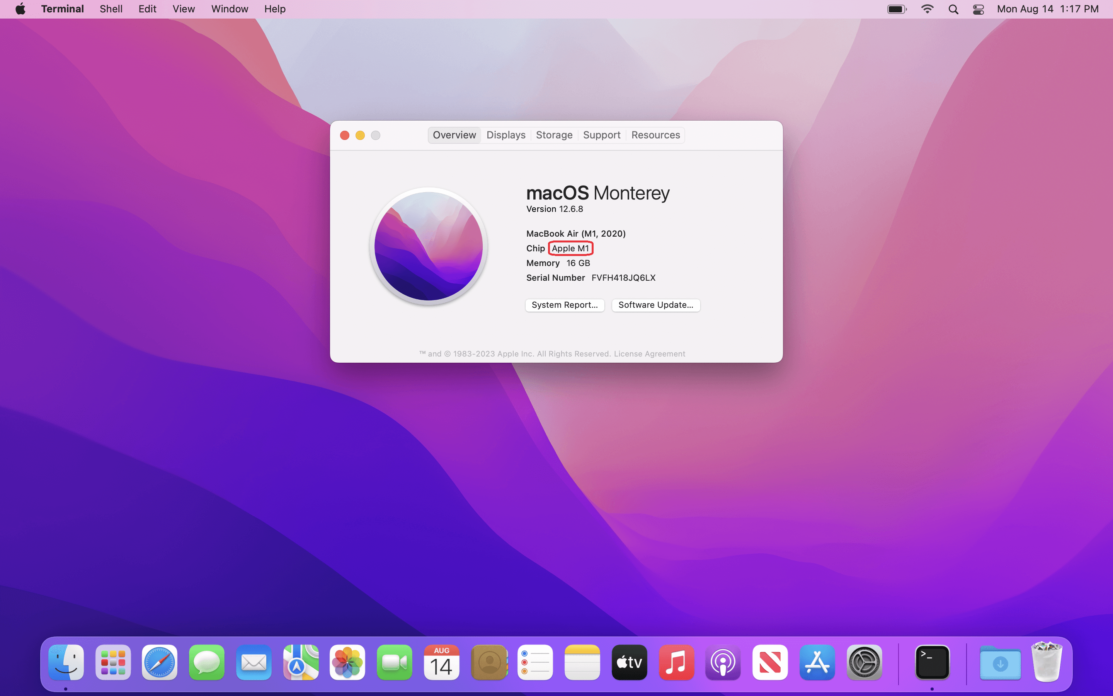1113x696 pixels.
Task: Open the Terminal icon in dock
Action: tap(932, 663)
